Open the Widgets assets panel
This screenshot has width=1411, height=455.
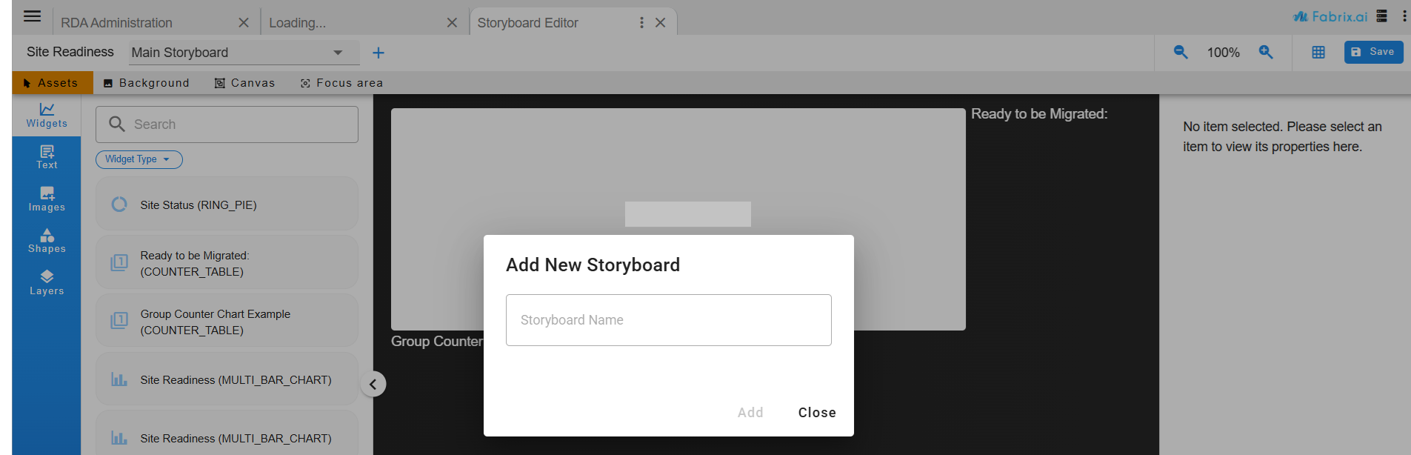click(47, 115)
